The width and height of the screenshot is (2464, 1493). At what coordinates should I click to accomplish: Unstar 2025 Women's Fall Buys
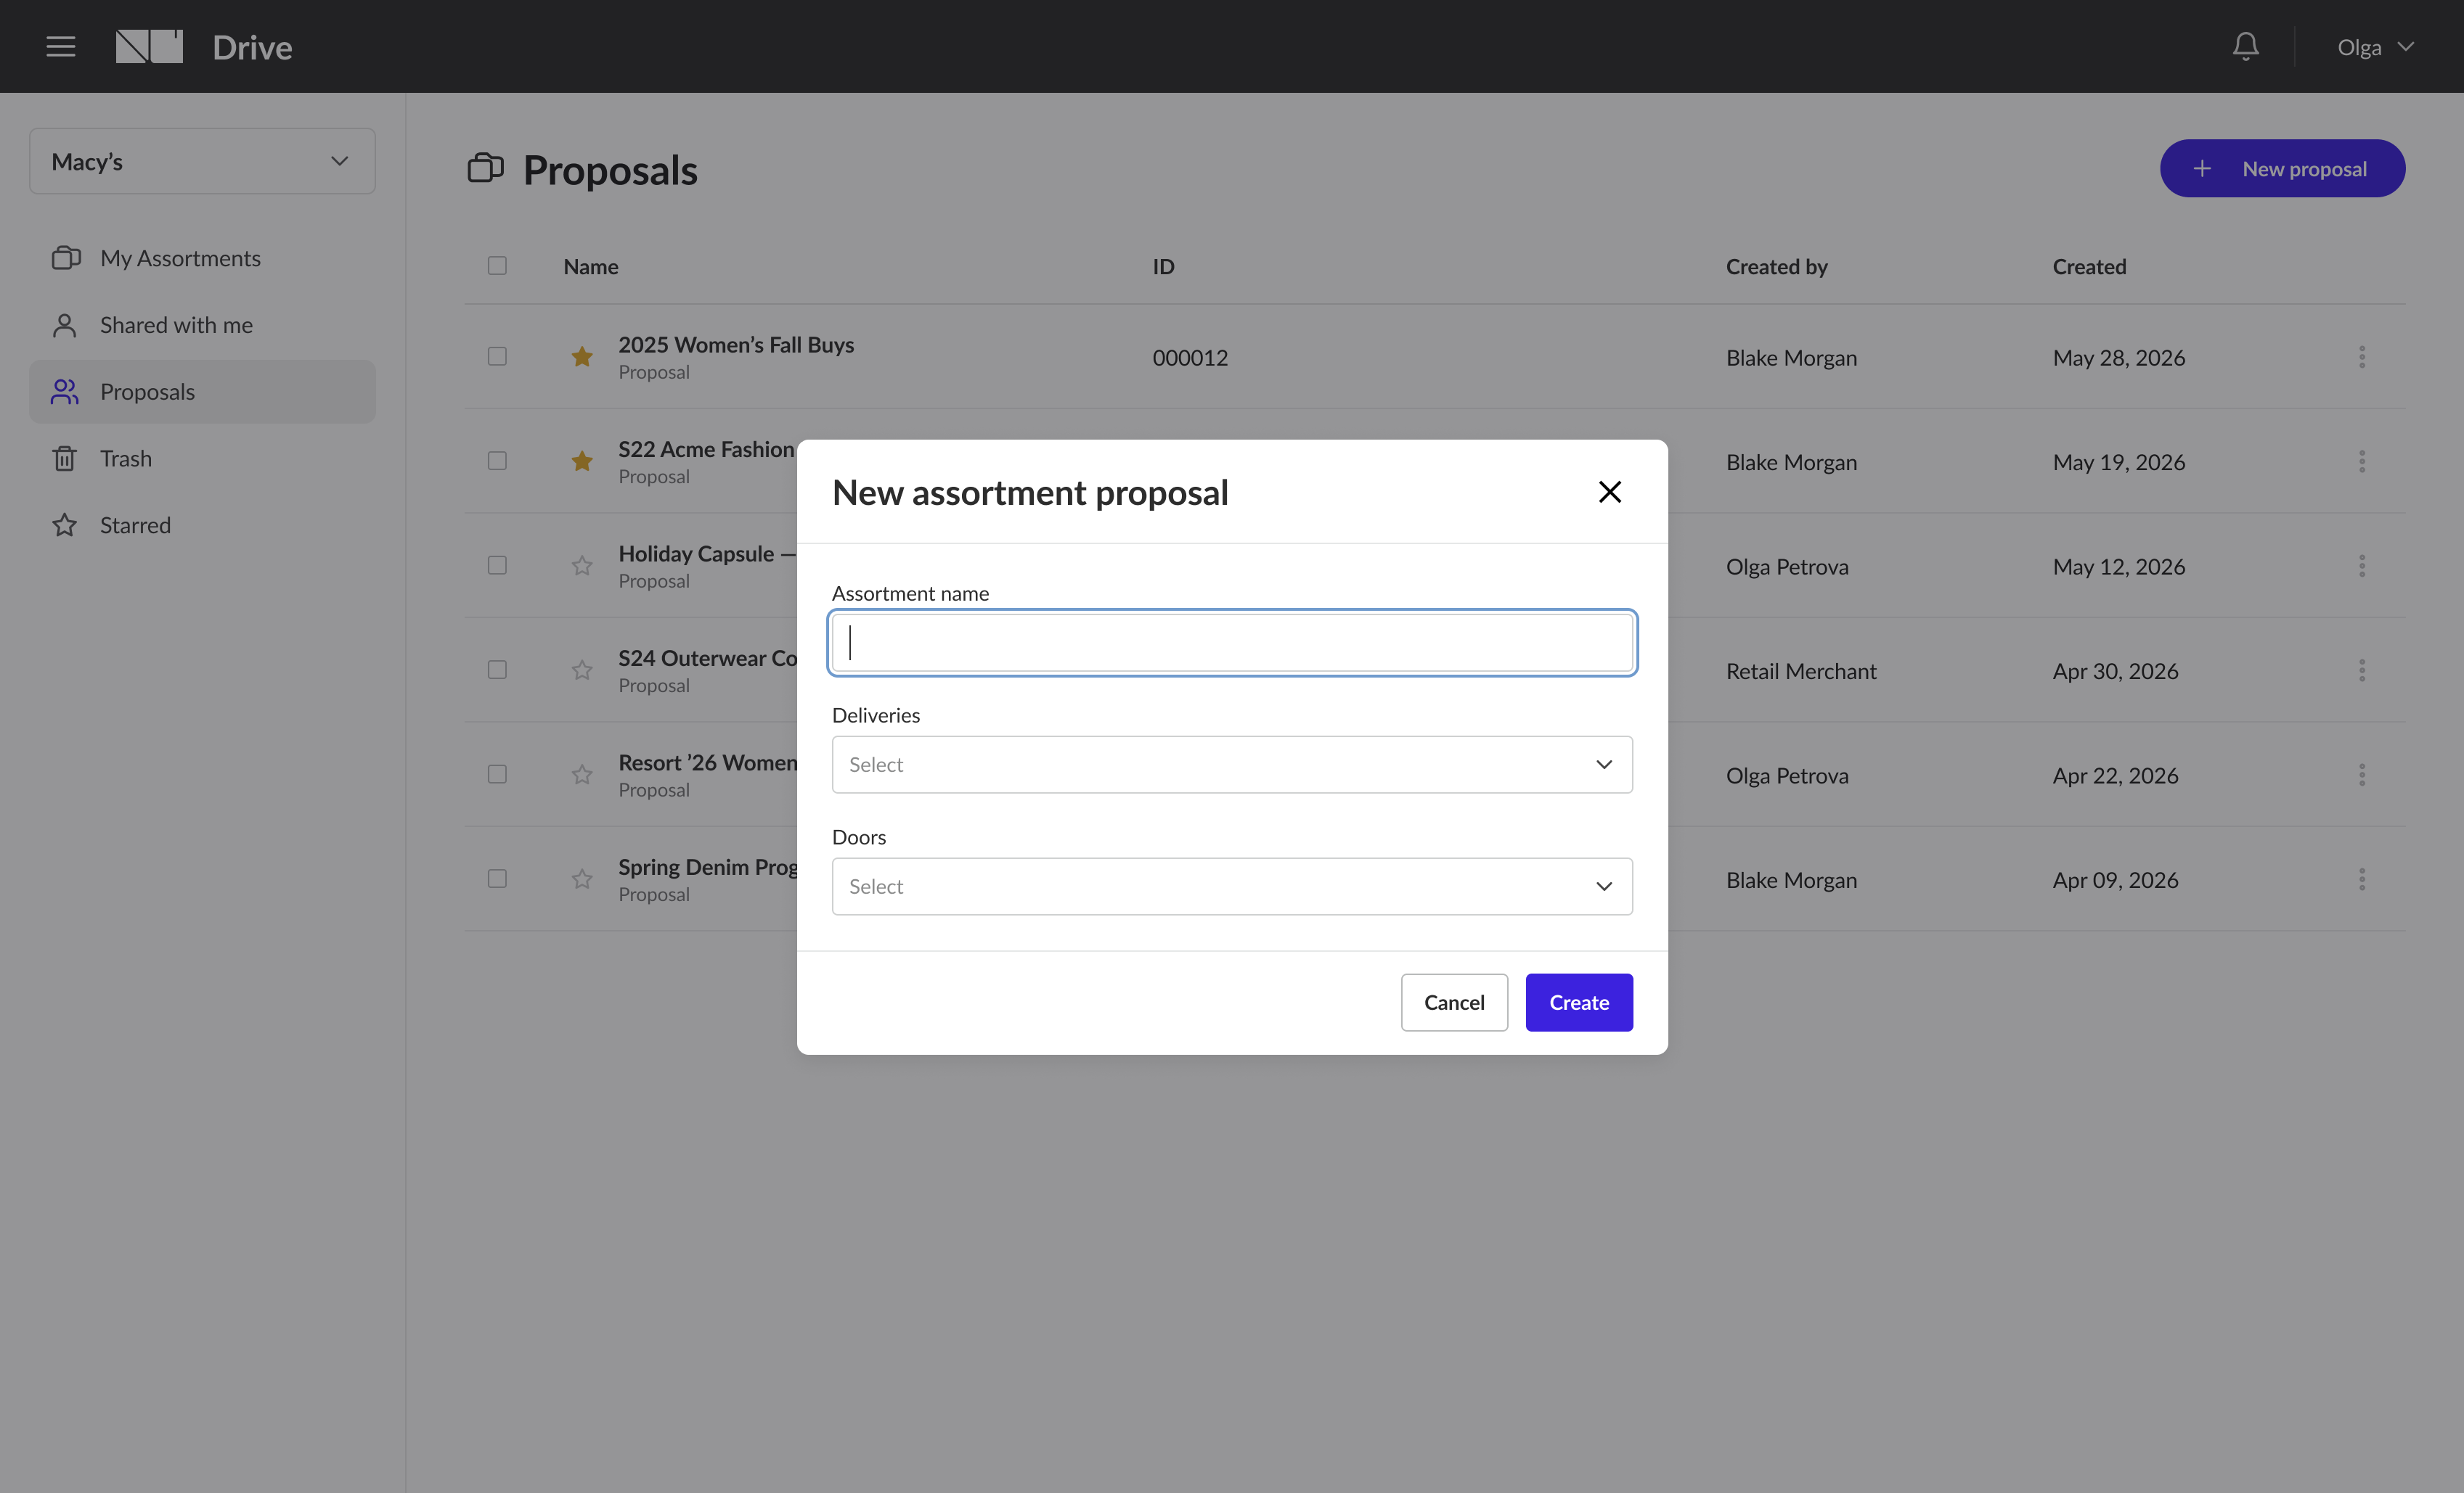(x=582, y=357)
